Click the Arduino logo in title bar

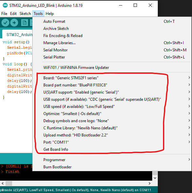click(5, 5)
